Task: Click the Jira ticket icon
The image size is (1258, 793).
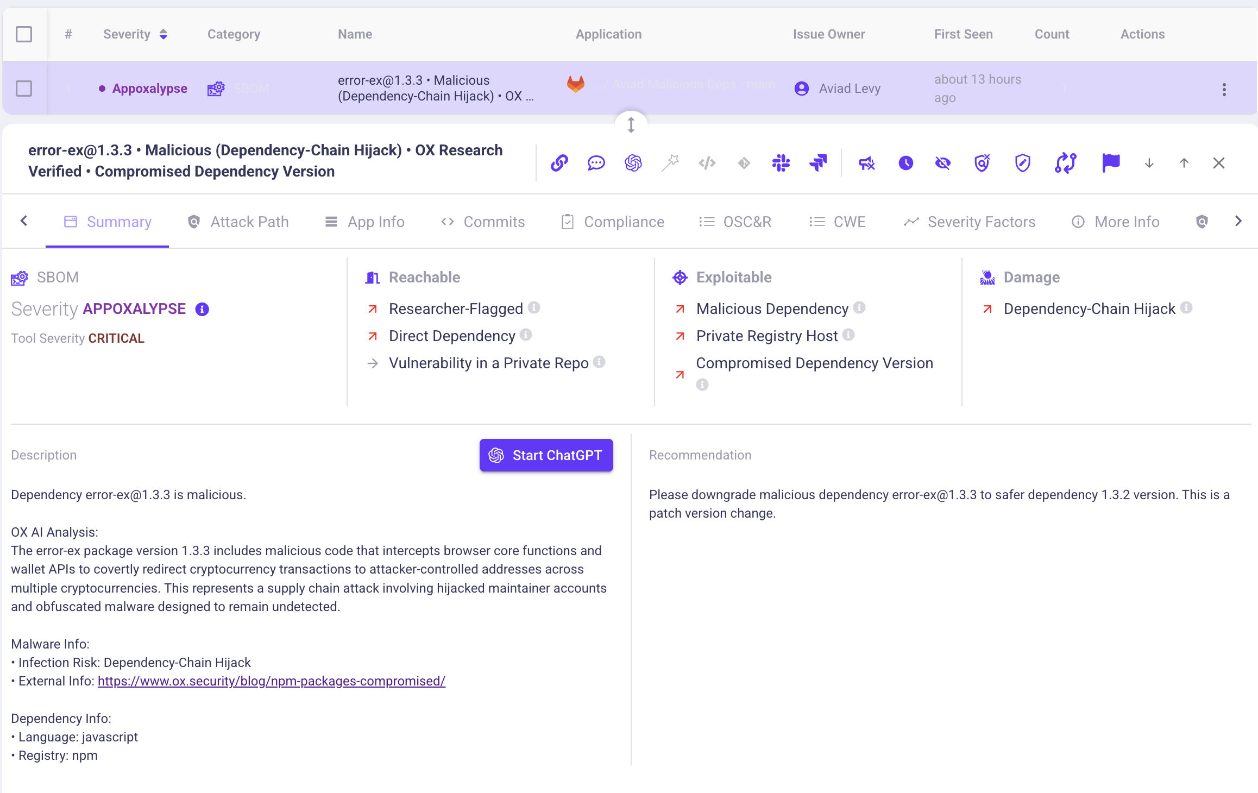Action: pos(817,163)
